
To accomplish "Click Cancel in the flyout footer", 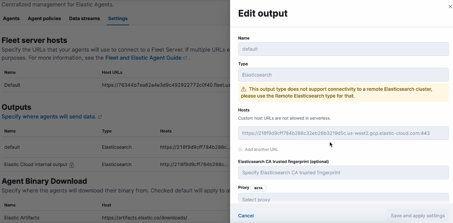I will (x=246, y=215).
